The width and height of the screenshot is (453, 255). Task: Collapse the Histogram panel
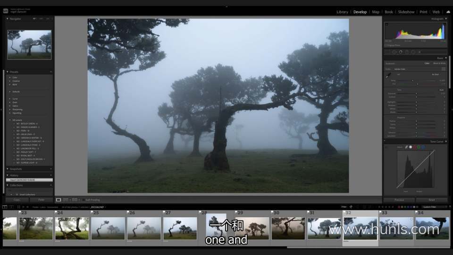click(x=446, y=19)
